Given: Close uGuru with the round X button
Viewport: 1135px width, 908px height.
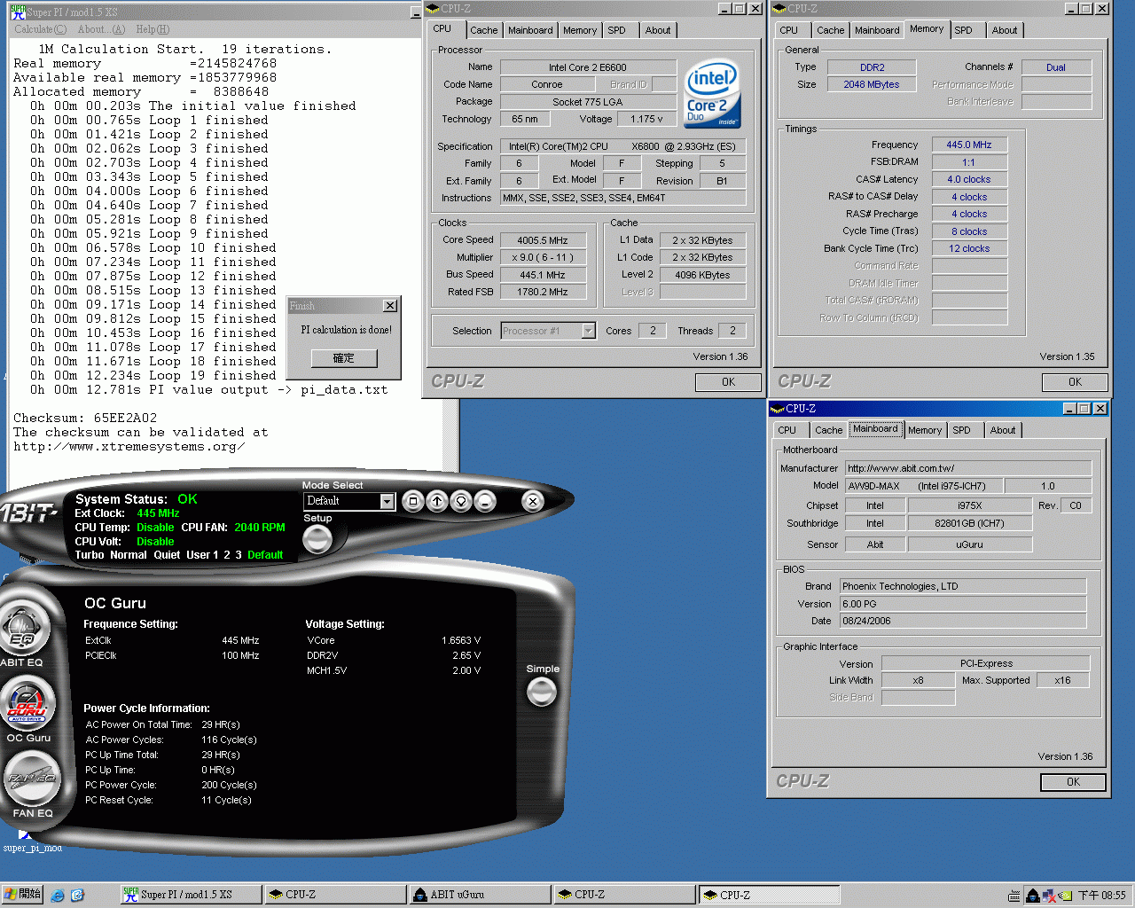Looking at the screenshot, I should pos(532,502).
